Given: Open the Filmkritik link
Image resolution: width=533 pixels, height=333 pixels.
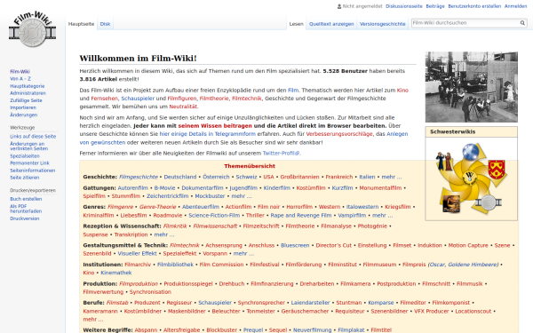Looking at the screenshot, I should (x=175, y=226).
